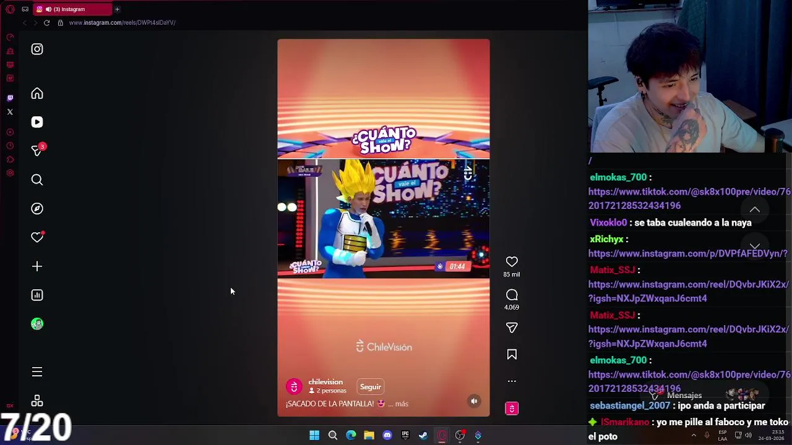The width and height of the screenshot is (792, 445).
Task: Open History clock in Opera sidebar
Action: tap(10, 146)
